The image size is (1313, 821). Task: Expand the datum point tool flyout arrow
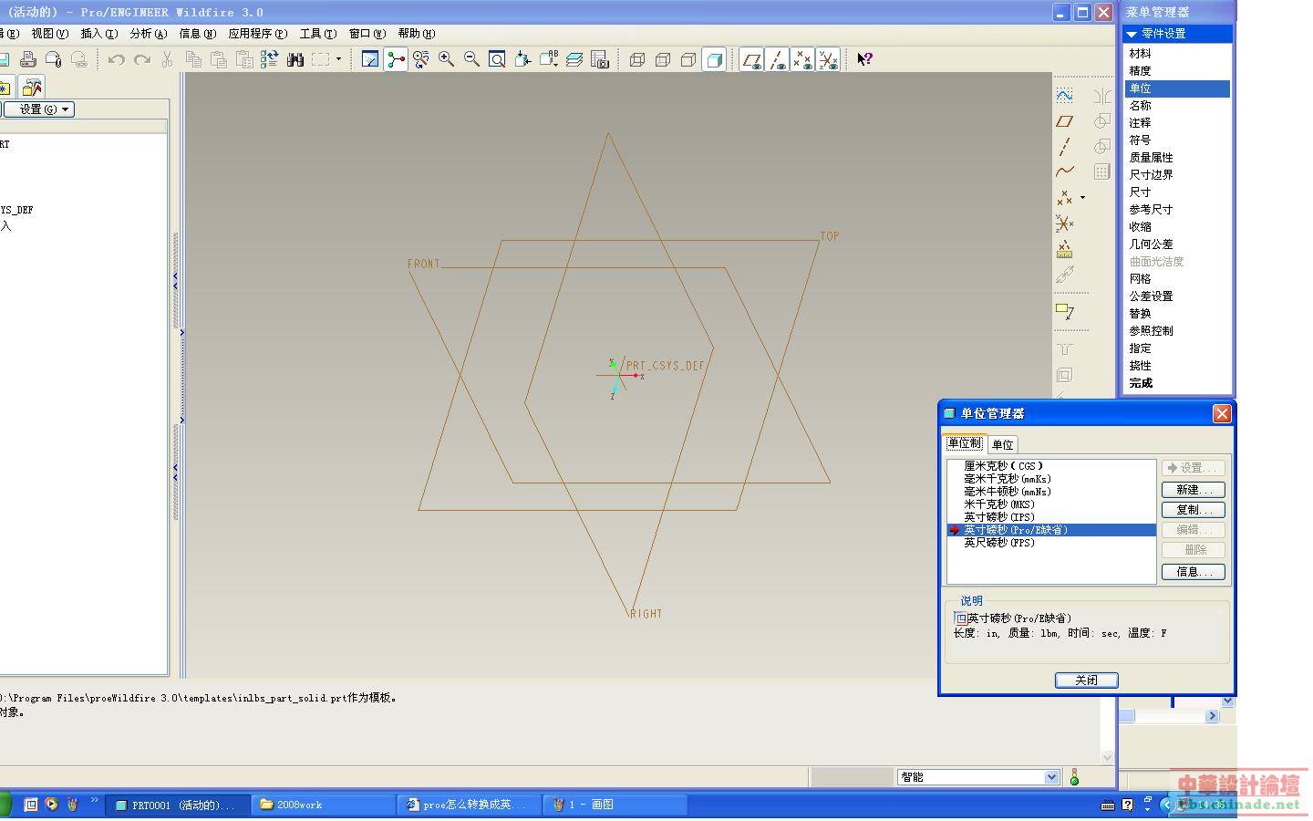(1082, 197)
